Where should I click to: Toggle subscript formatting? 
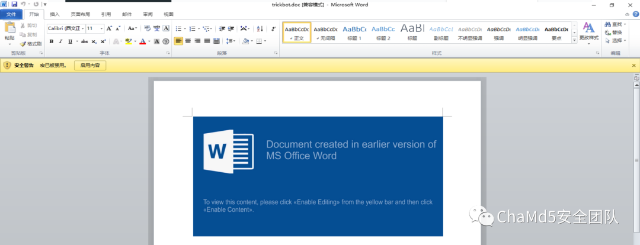coord(94,41)
